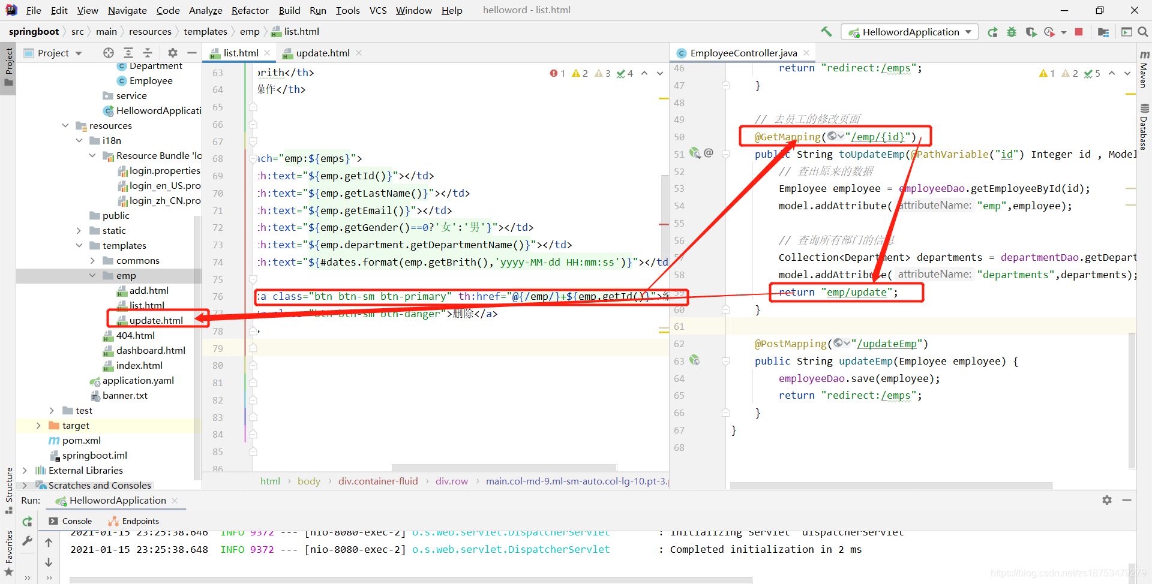Click the locate/select opened file icon
The height and width of the screenshot is (584, 1152).
point(109,53)
